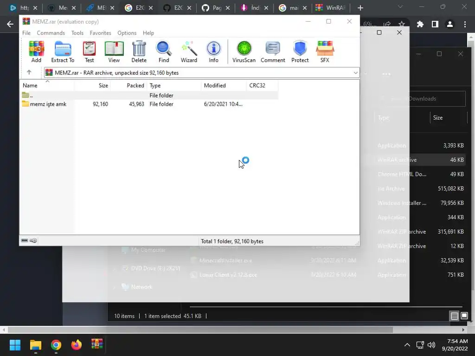Screen dimensions: 475x356
Task: Open the Tools menu
Action: (77, 33)
